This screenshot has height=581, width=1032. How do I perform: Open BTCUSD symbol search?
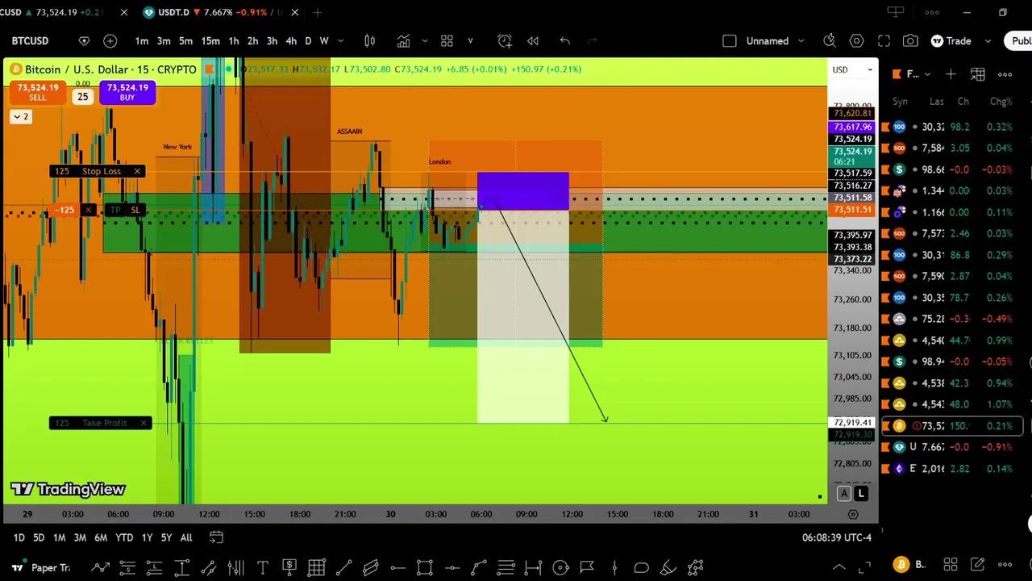(31, 41)
